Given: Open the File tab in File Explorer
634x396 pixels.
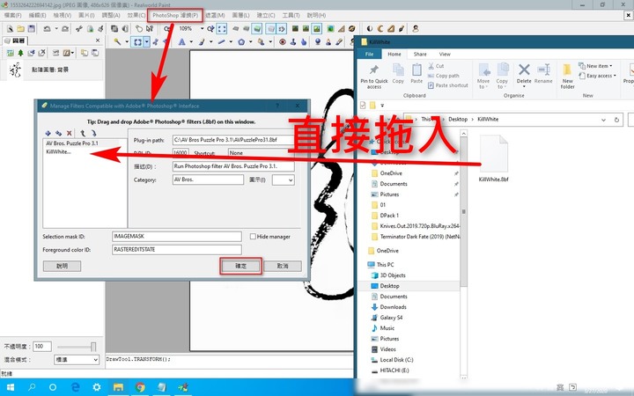Looking at the screenshot, I should (x=369, y=55).
